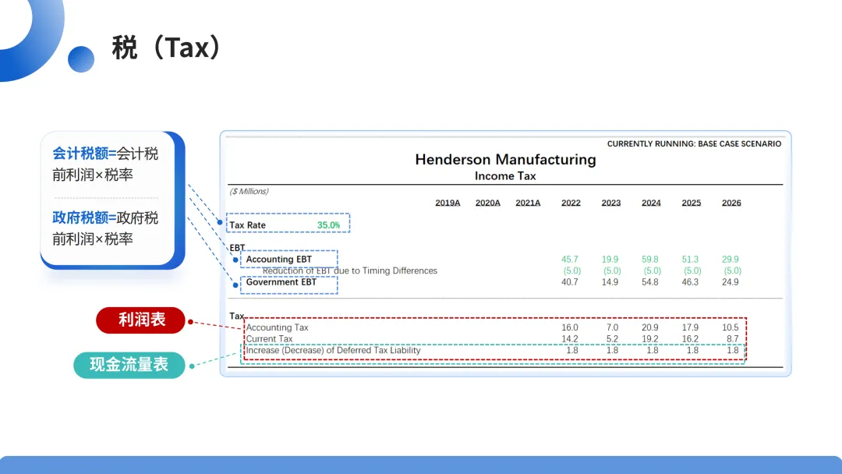Click Current Tax value 16.2
This screenshot has width=842, height=474.
click(x=690, y=338)
